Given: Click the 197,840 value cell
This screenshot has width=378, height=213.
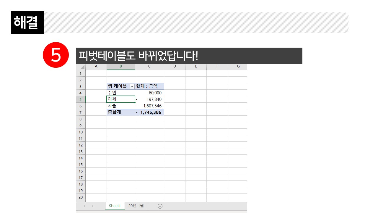Looking at the screenshot, I should coord(149,99).
